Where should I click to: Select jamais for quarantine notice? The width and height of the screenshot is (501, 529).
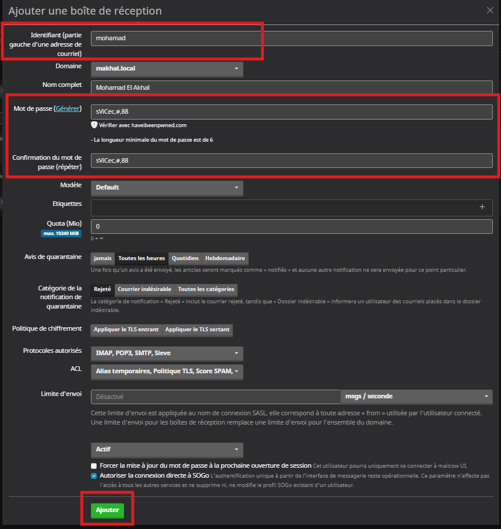pyautogui.click(x=103, y=258)
